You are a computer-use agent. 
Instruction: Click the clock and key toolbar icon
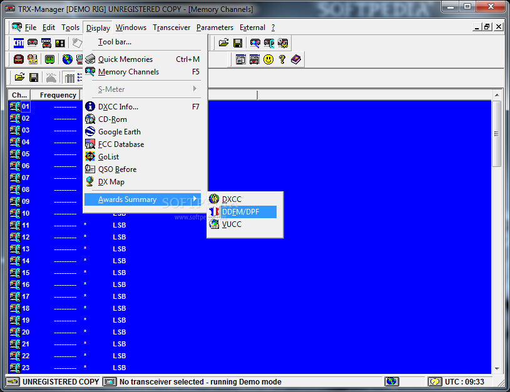(x=283, y=43)
